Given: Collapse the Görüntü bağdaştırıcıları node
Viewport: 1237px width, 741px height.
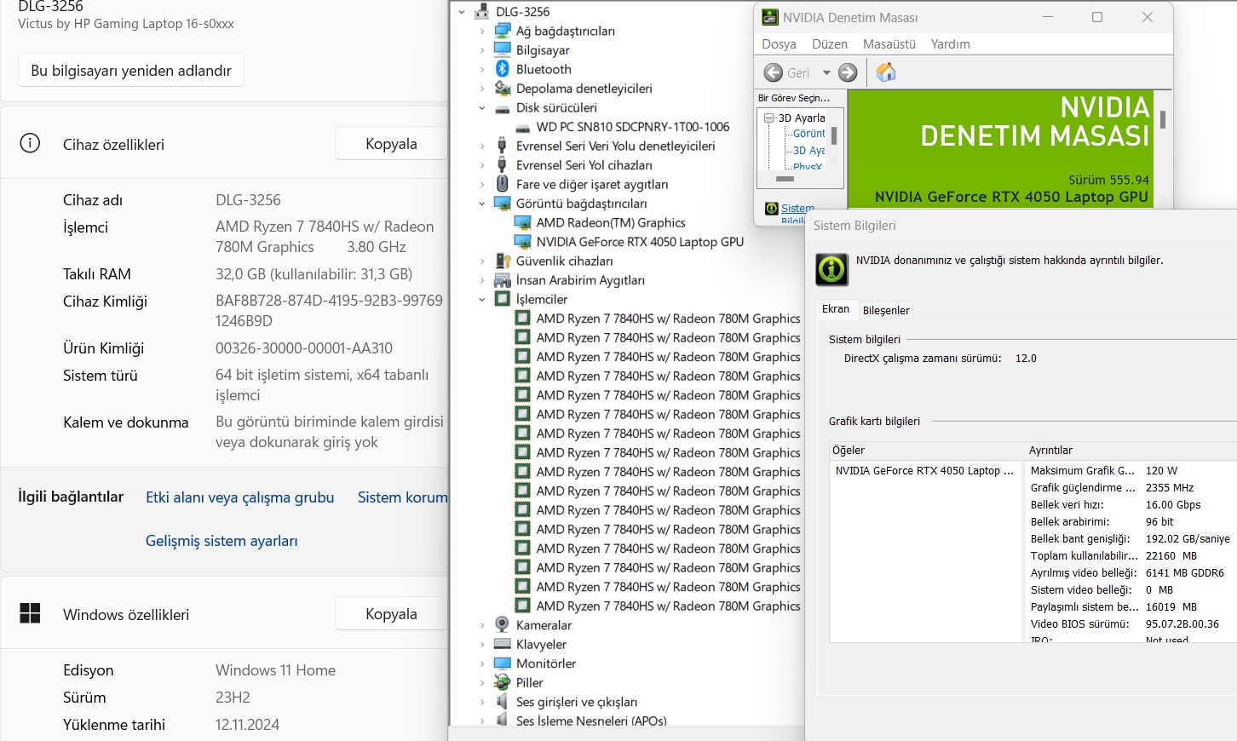Looking at the screenshot, I should click(482, 204).
